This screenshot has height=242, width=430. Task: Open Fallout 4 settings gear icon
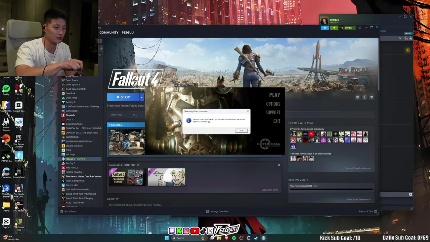(x=357, y=97)
